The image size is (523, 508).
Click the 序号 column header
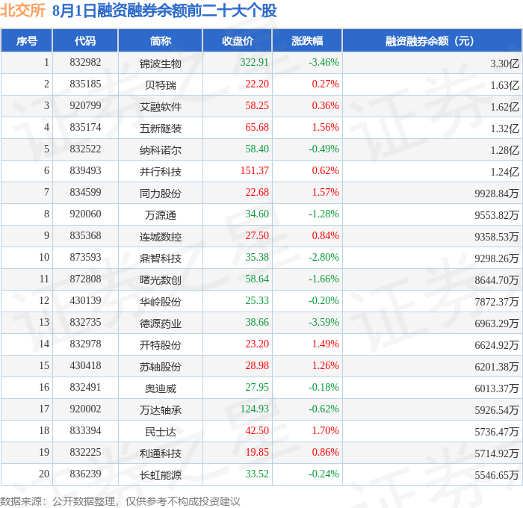pyautogui.click(x=27, y=40)
